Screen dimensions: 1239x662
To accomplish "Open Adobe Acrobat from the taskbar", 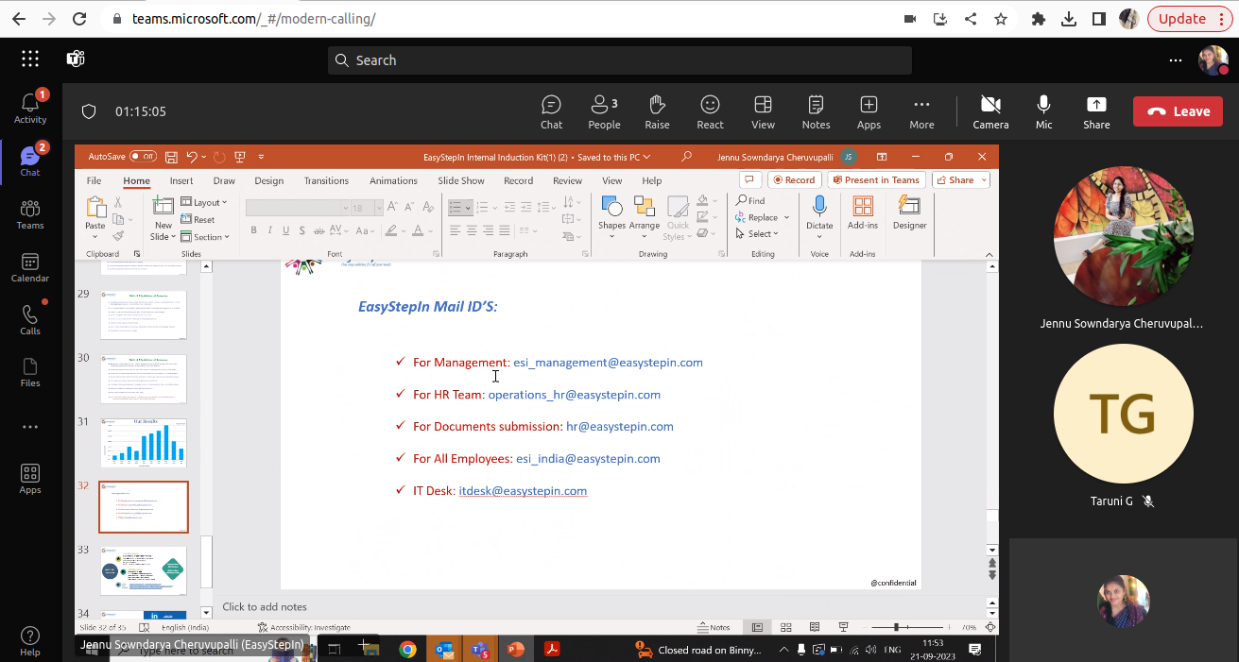I will 552,649.
